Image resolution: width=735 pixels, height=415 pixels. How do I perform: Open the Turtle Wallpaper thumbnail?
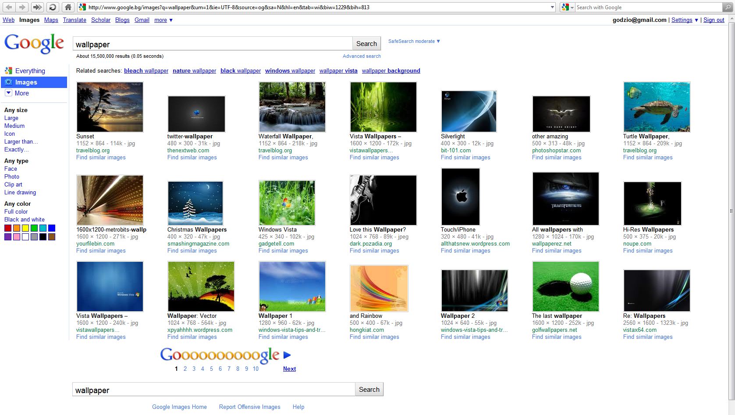657,107
